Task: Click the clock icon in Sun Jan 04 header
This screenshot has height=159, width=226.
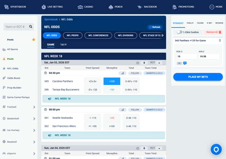Action: pos(138,148)
